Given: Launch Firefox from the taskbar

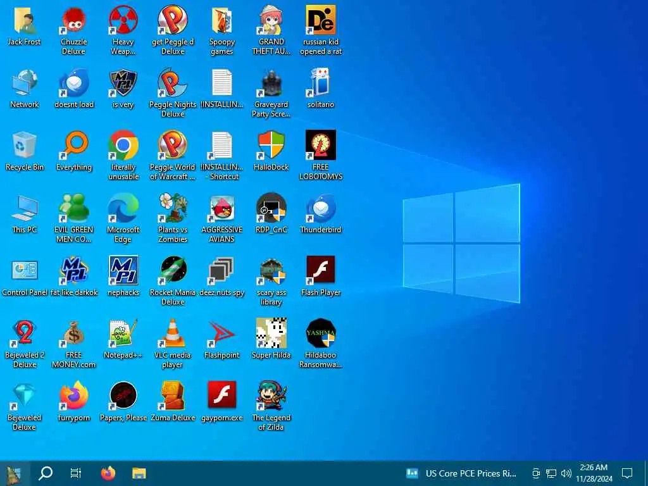Looking at the screenshot, I should click(x=108, y=473).
